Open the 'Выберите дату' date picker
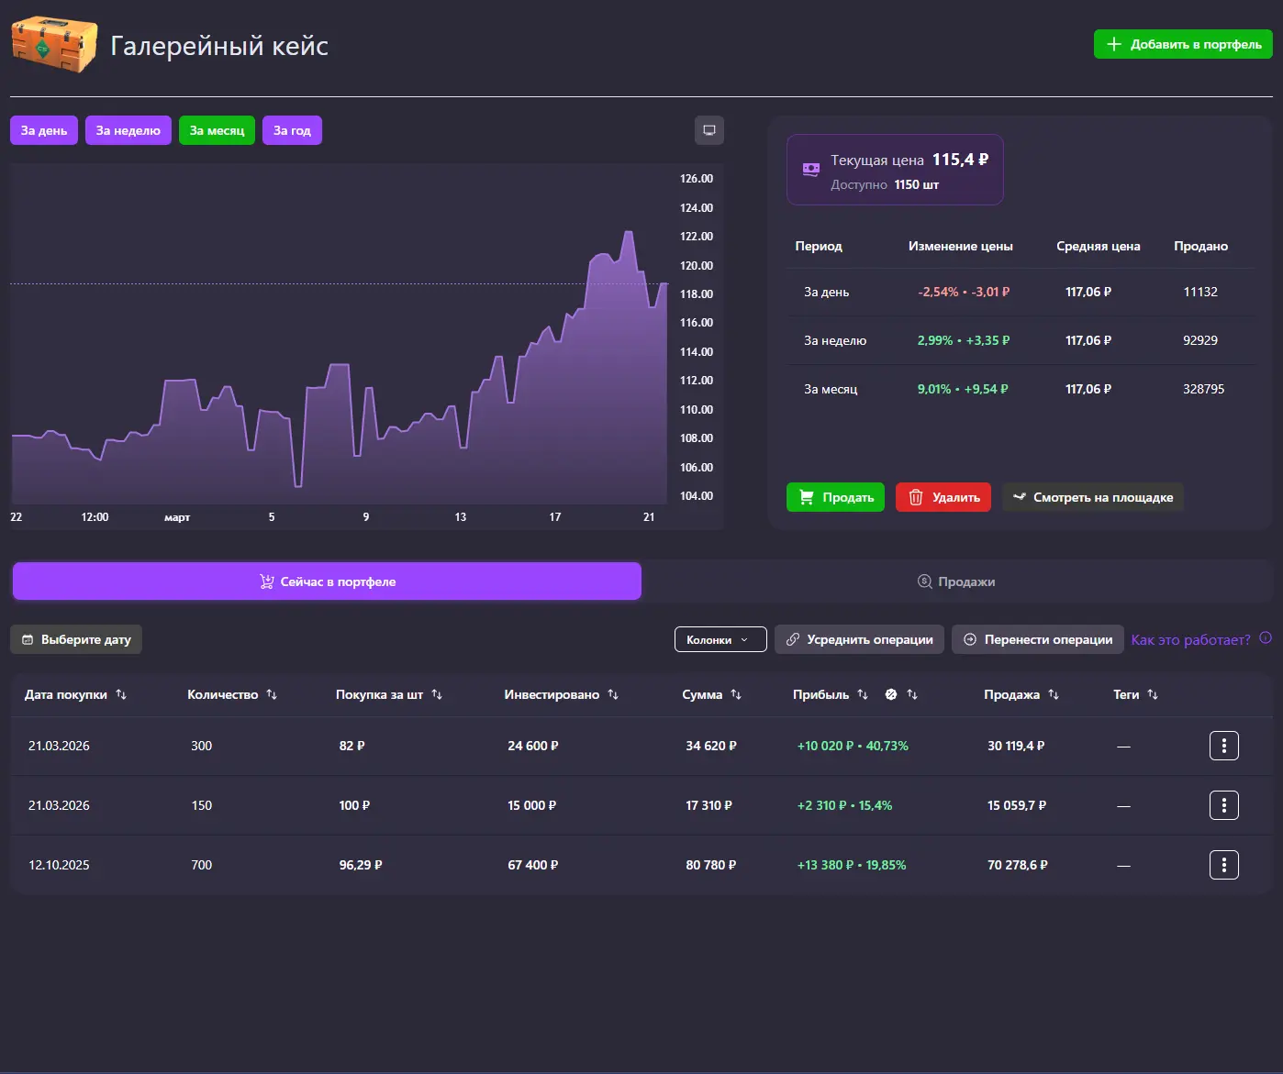 (x=76, y=639)
